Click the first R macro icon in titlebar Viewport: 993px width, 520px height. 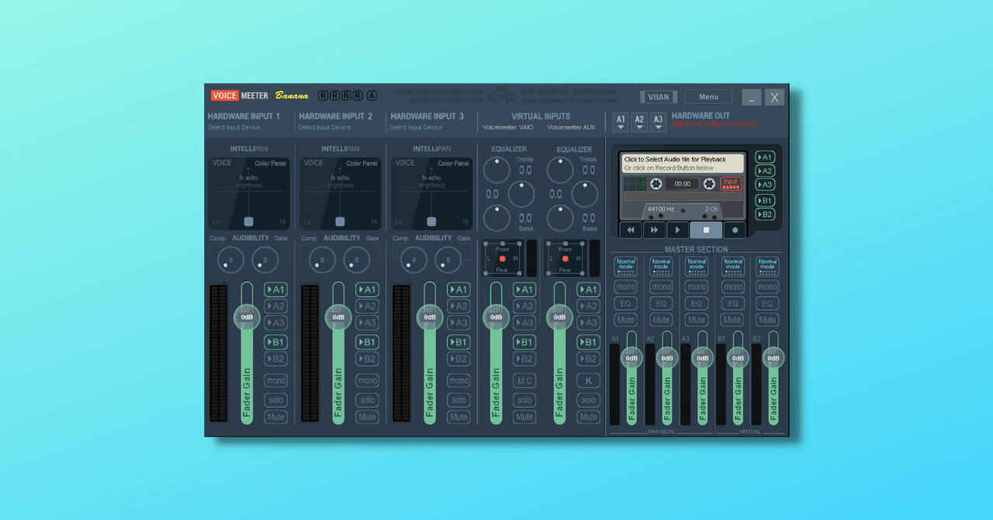point(321,95)
